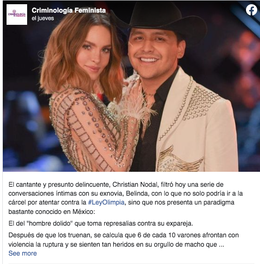Click the paragraph starting "Después de que"

coord(123,240)
